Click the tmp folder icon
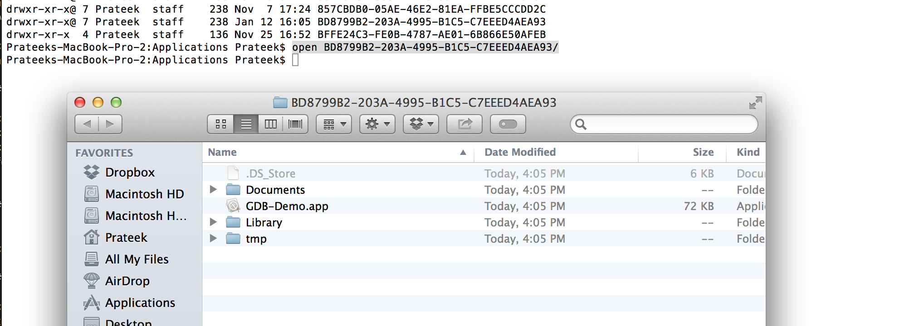 coord(233,238)
